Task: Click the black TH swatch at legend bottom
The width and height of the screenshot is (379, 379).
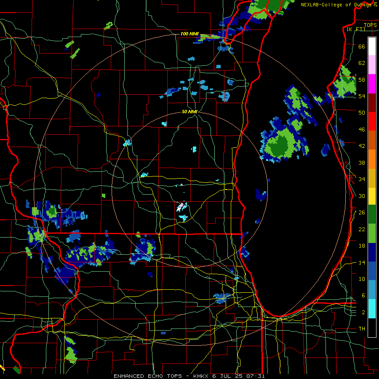Action: (x=372, y=328)
